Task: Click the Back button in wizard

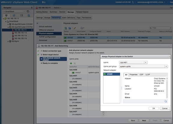Action: coord(133,120)
